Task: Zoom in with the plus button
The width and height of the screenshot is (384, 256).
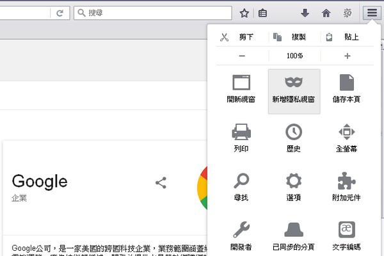Action: click(x=348, y=56)
